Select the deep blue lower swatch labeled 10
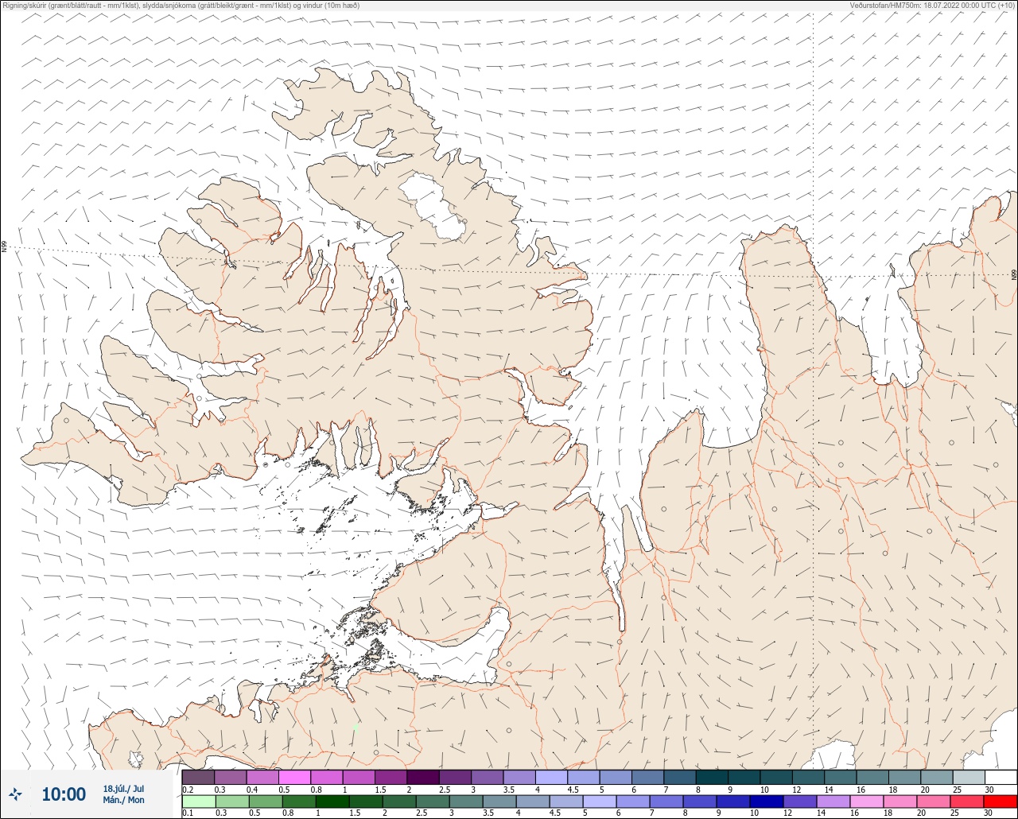 click(x=767, y=802)
